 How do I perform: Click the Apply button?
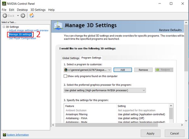click(x=151, y=133)
